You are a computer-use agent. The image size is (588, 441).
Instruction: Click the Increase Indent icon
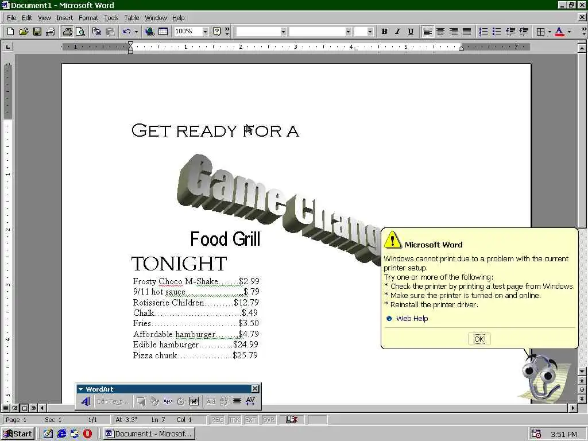coord(524,32)
